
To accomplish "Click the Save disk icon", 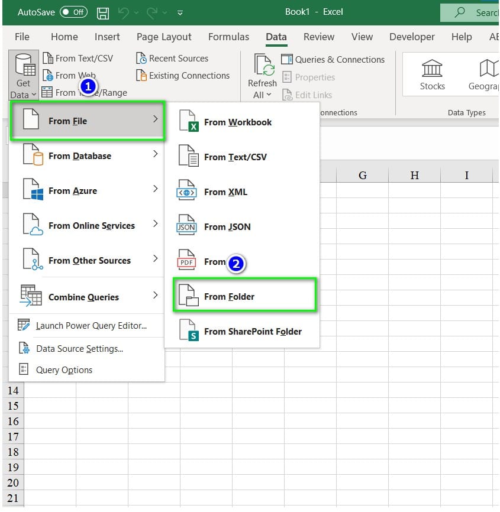I will (x=102, y=13).
